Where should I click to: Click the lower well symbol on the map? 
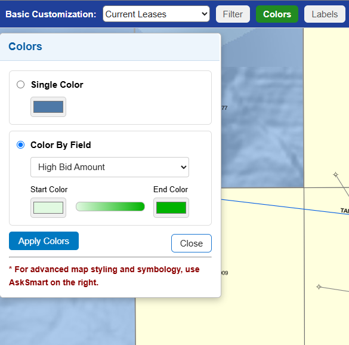[319, 287]
